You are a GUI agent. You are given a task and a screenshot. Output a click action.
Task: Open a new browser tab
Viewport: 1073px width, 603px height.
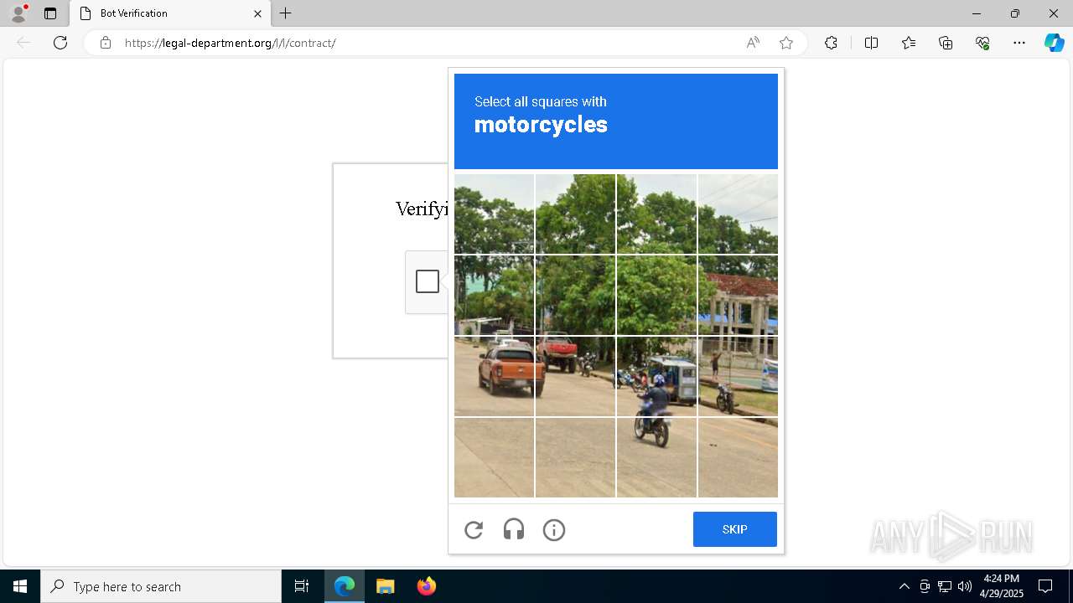pos(286,13)
